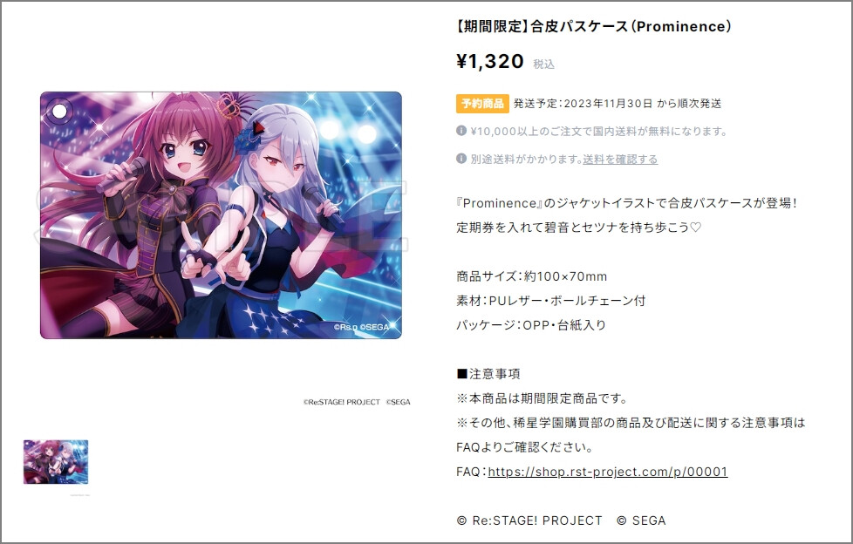This screenshot has width=853, height=544.
Task: Open the 送料を確認する shipping link
Action: 620,160
